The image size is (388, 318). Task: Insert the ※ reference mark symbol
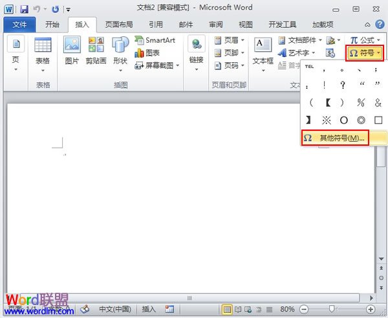[x=327, y=120]
